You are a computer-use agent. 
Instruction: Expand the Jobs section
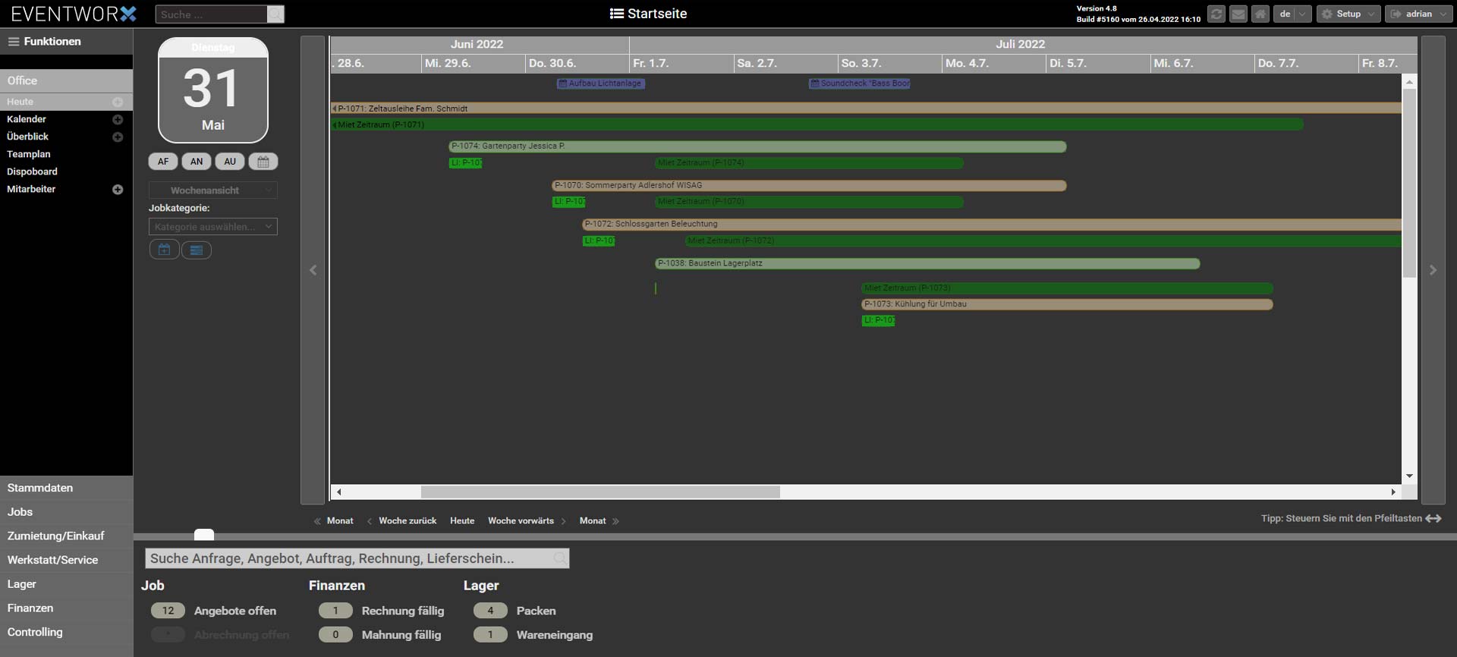pyautogui.click(x=66, y=512)
